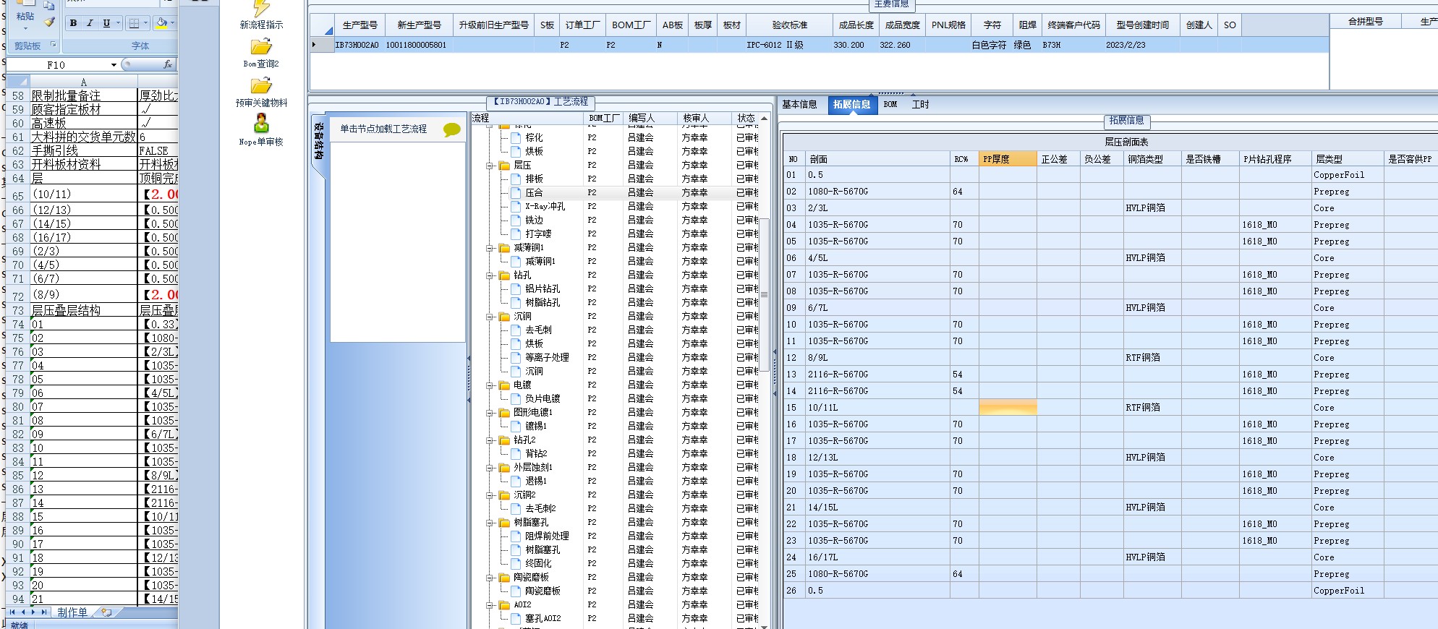Image resolution: width=1438 pixels, height=629 pixels.
Task: Click yellow speech bubble beside 单击节点加载工艺流程
Action: pyautogui.click(x=452, y=129)
